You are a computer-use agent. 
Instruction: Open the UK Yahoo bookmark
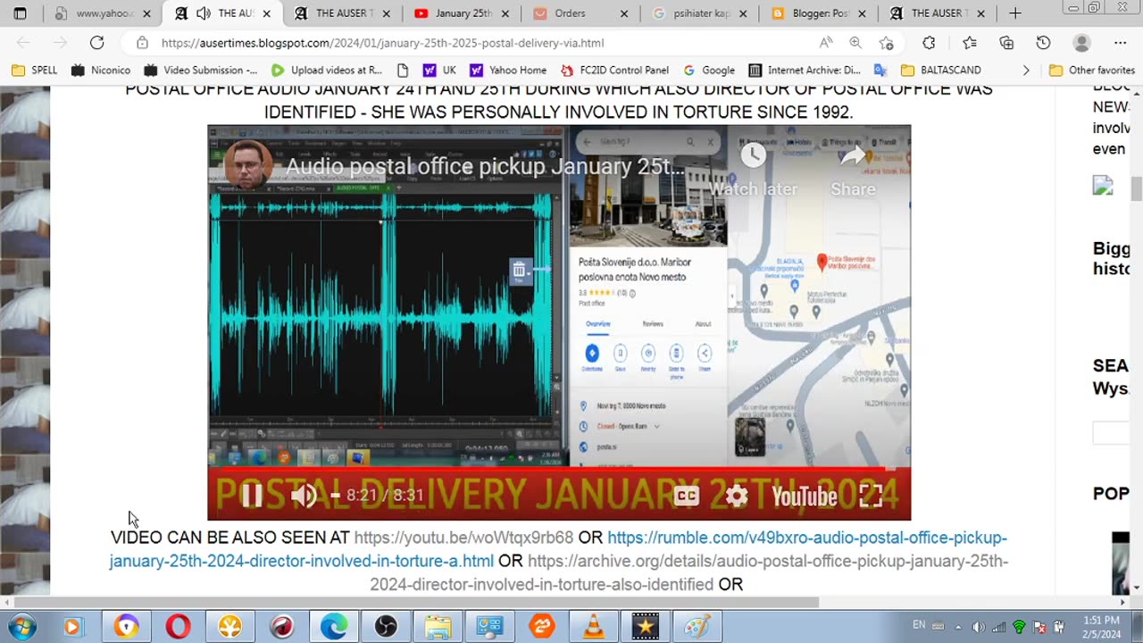click(x=440, y=70)
